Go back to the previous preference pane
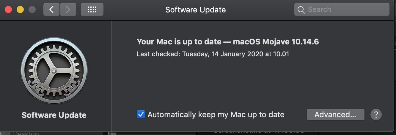The image size is (396, 135). [x=51, y=9]
